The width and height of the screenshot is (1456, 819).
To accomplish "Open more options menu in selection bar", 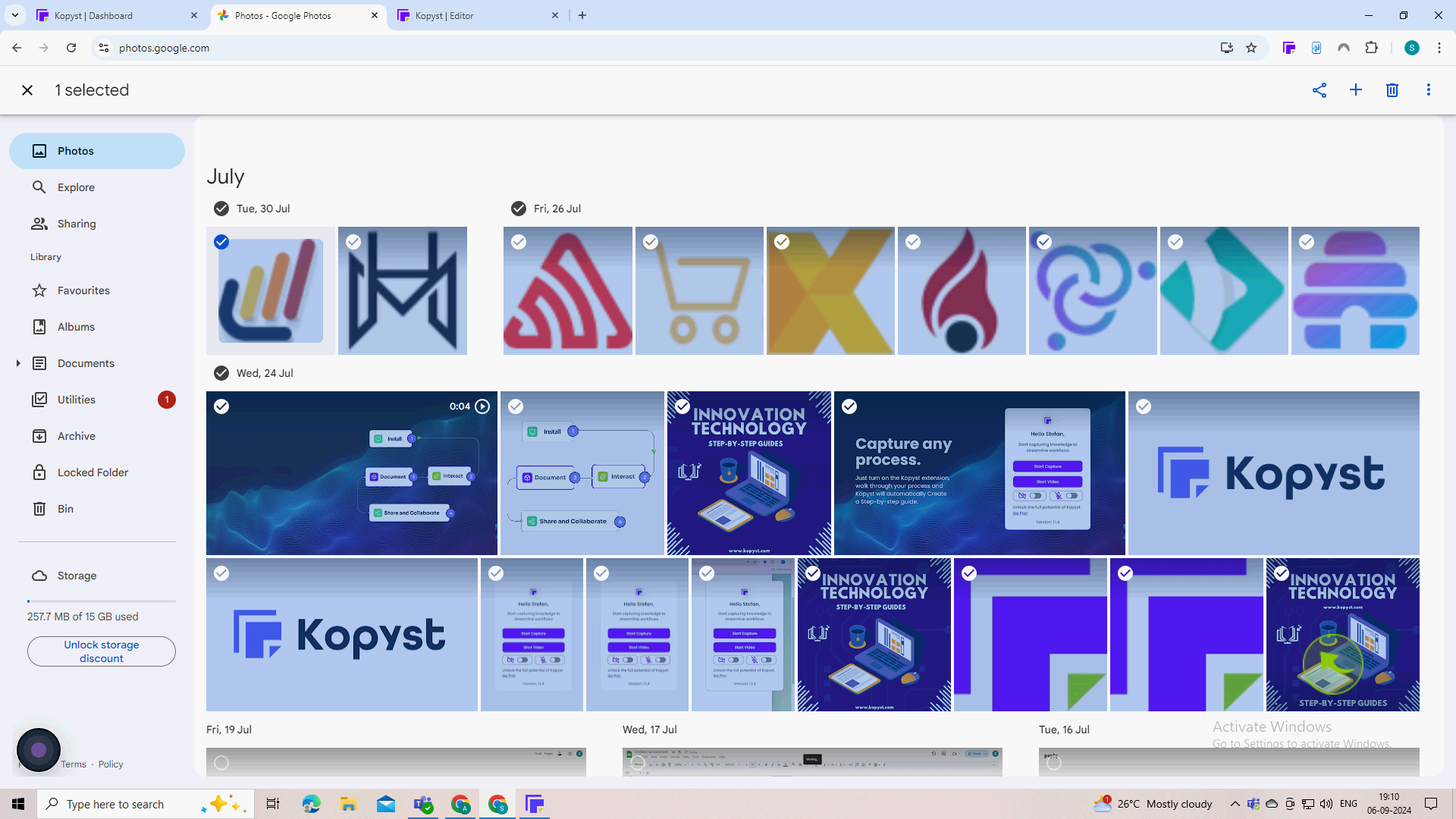I will point(1429,90).
